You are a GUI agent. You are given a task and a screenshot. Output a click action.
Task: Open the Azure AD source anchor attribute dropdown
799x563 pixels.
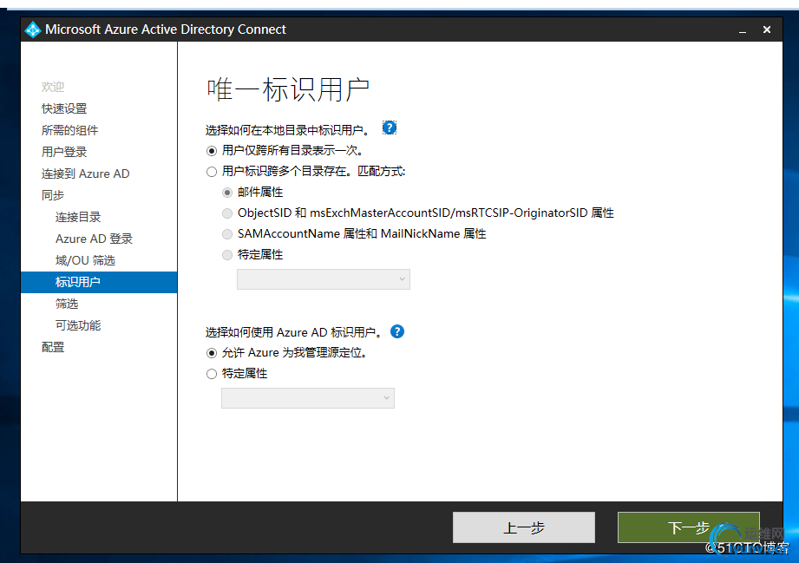point(308,398)
